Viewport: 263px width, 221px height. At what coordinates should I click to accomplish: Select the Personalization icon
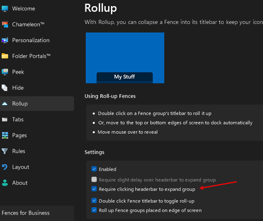5,40
